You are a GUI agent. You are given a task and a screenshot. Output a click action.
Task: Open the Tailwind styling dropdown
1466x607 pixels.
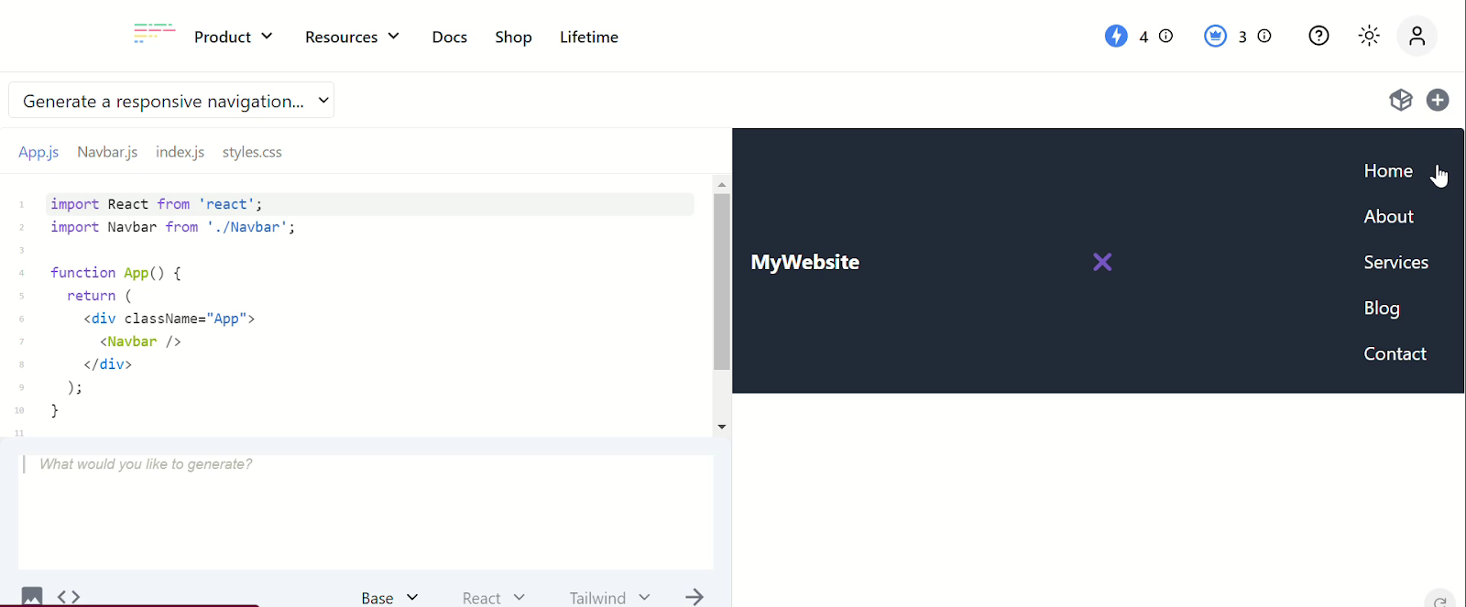click(x=609, y=598)
